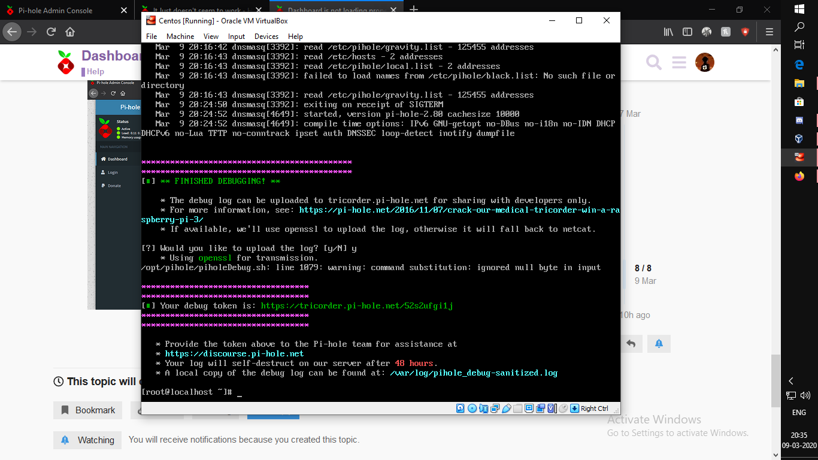Toggle mouse integration in VirtualBox status bar
This screenshot has width=818, height=460.
click(x=564, y=408)
